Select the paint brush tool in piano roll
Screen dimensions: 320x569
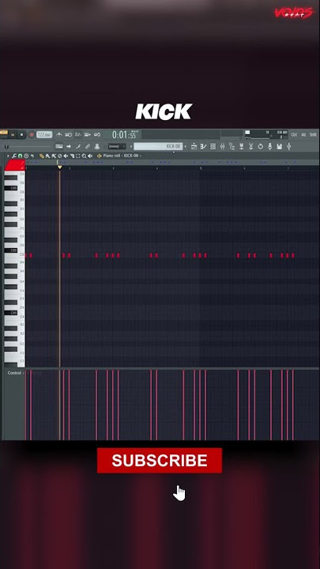(x=47, y=156)
